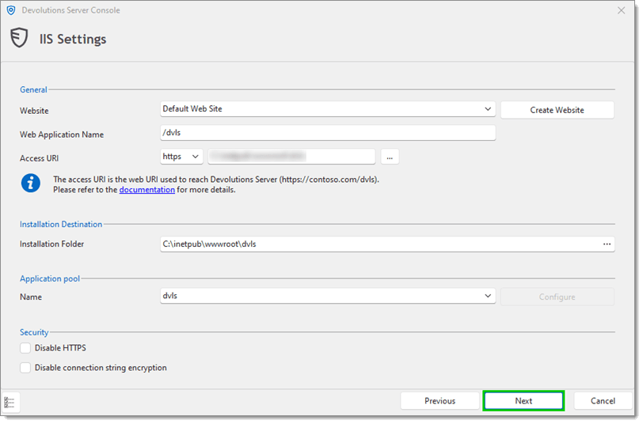Close the Devolutions Server Console window

click(621, 10)
